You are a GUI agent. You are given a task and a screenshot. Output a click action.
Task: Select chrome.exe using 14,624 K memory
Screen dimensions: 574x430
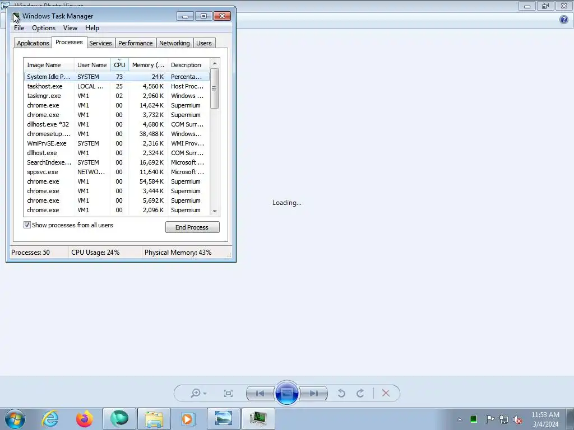click(117, 105)
